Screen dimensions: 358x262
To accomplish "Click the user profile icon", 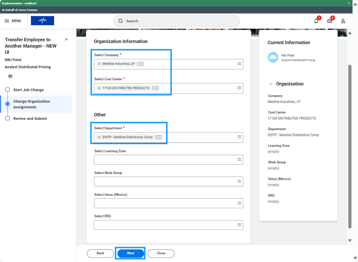I will (343, 21).
